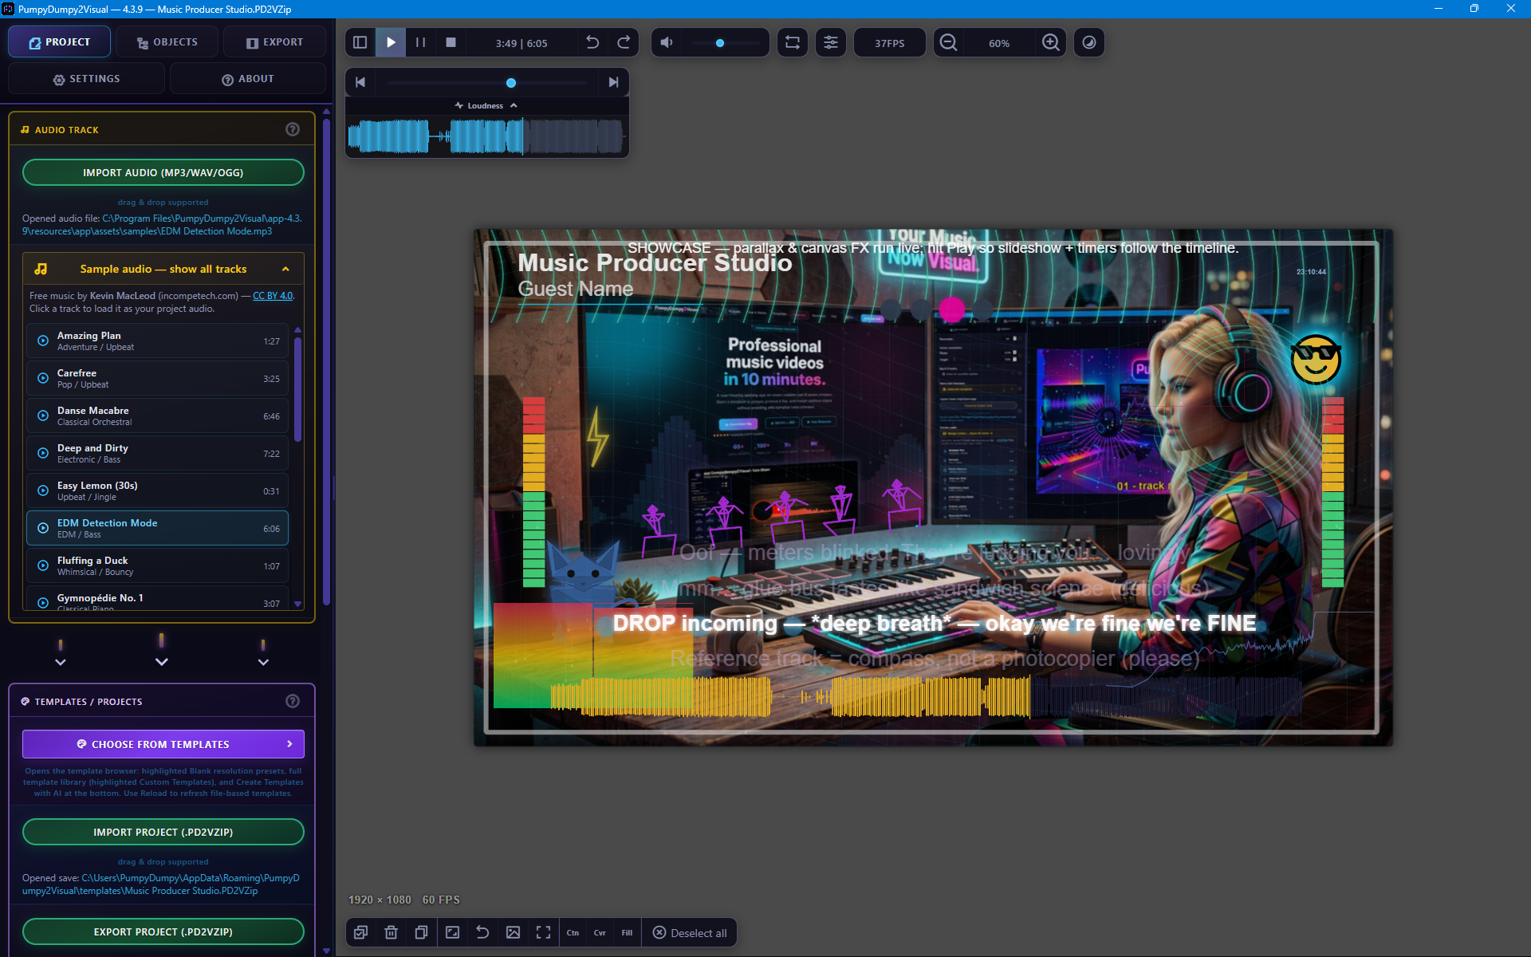Screen dimensions: 1531x957
Task: Switch to the EXPORT tab
Action: point(274,42)
